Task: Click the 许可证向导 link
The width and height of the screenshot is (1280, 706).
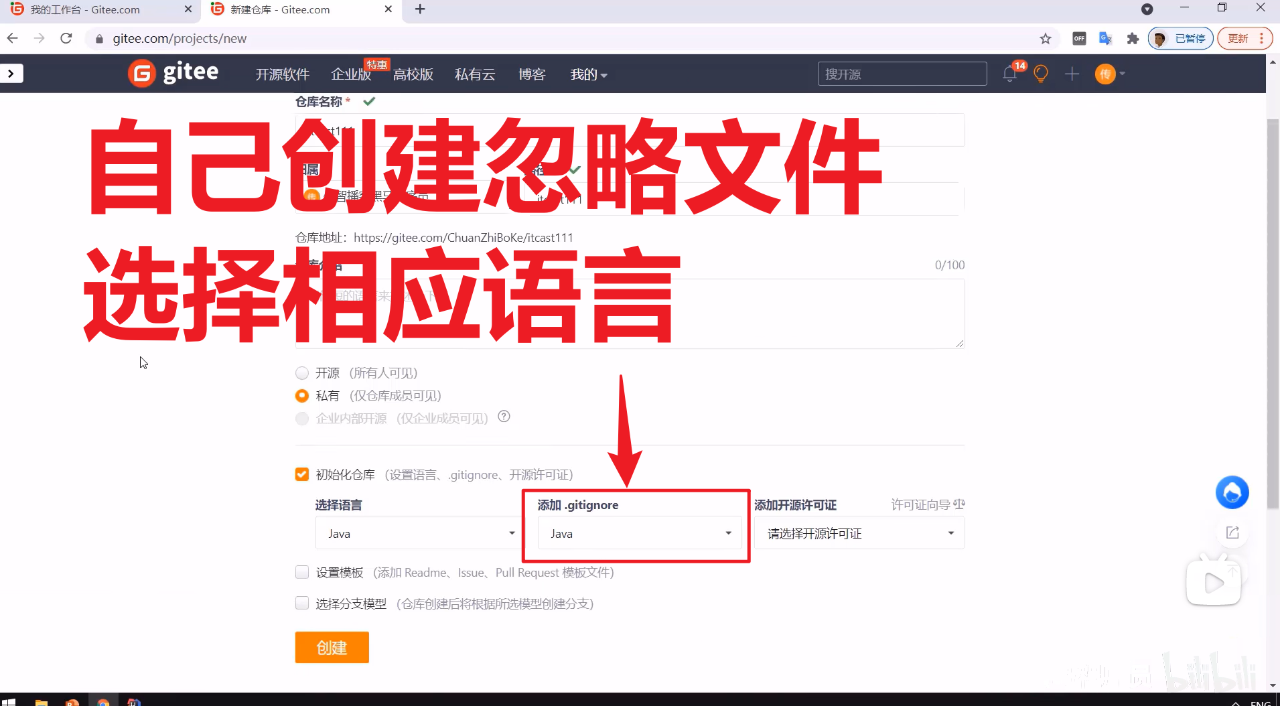Action: point(928,504)
